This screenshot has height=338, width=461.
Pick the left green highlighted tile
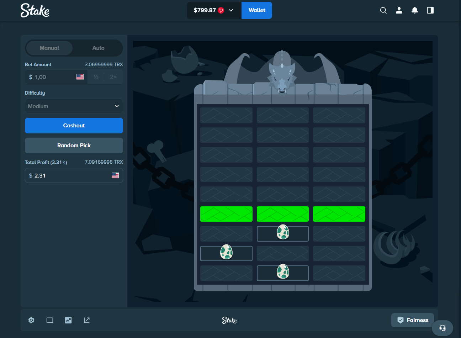tap(226, 214)
